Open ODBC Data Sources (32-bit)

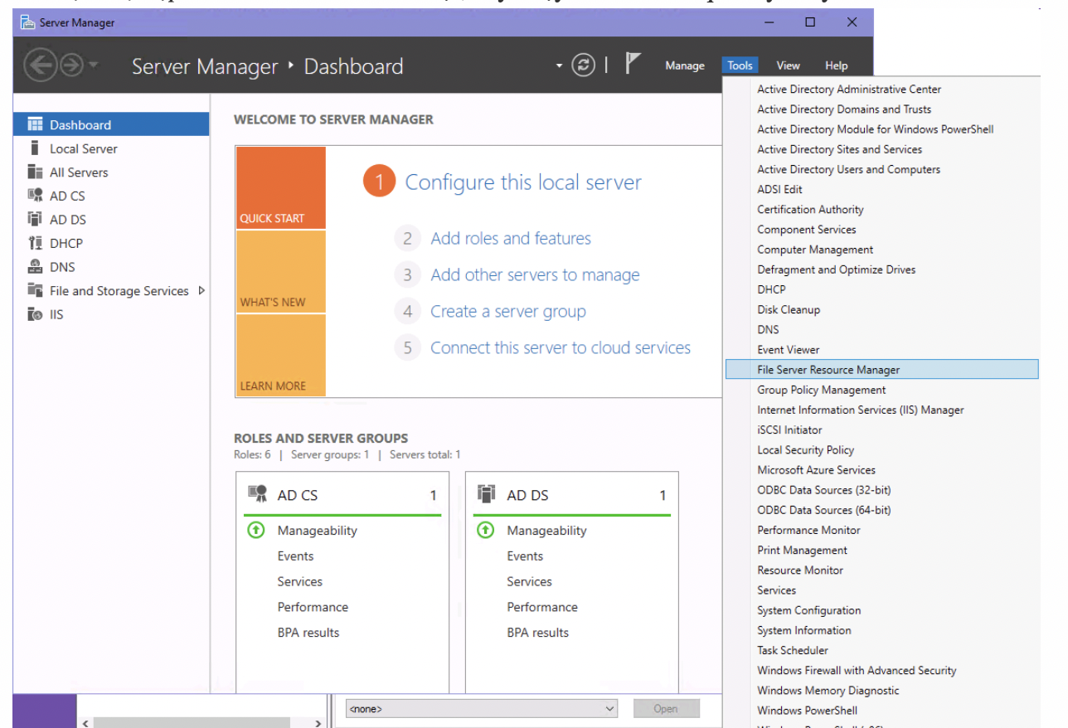click(x=882, y=490)
